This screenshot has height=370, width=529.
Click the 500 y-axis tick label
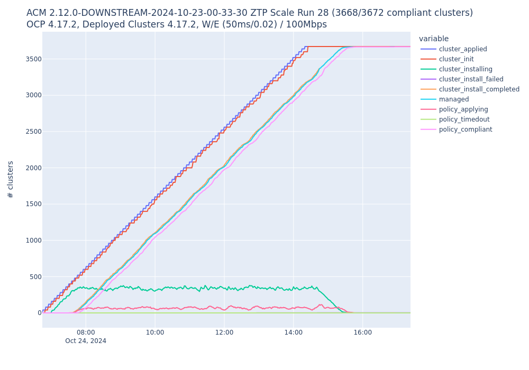tap(35, 277)
